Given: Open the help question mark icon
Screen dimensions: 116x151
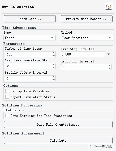Looking at the screenshot, I should 108,6.
